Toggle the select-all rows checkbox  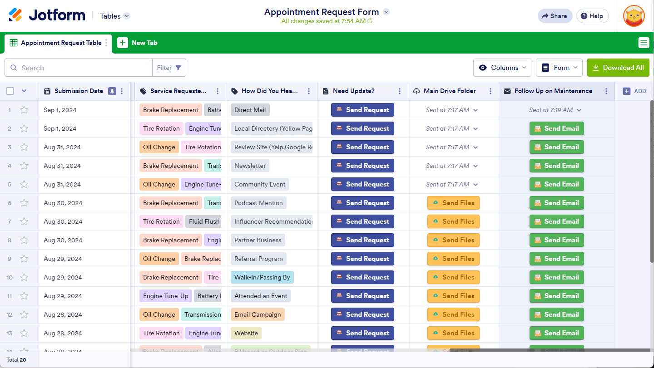pyautogui.click(x=10, y=91)
